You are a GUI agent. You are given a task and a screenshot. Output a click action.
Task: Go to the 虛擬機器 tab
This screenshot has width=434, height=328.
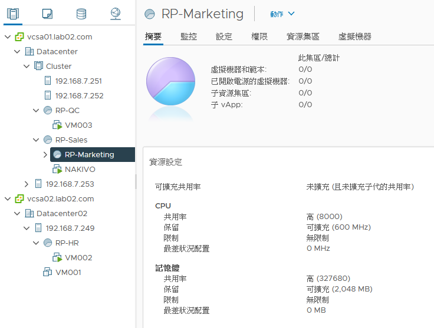pos(354,37)
